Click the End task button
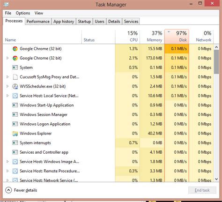 [202, 190]
